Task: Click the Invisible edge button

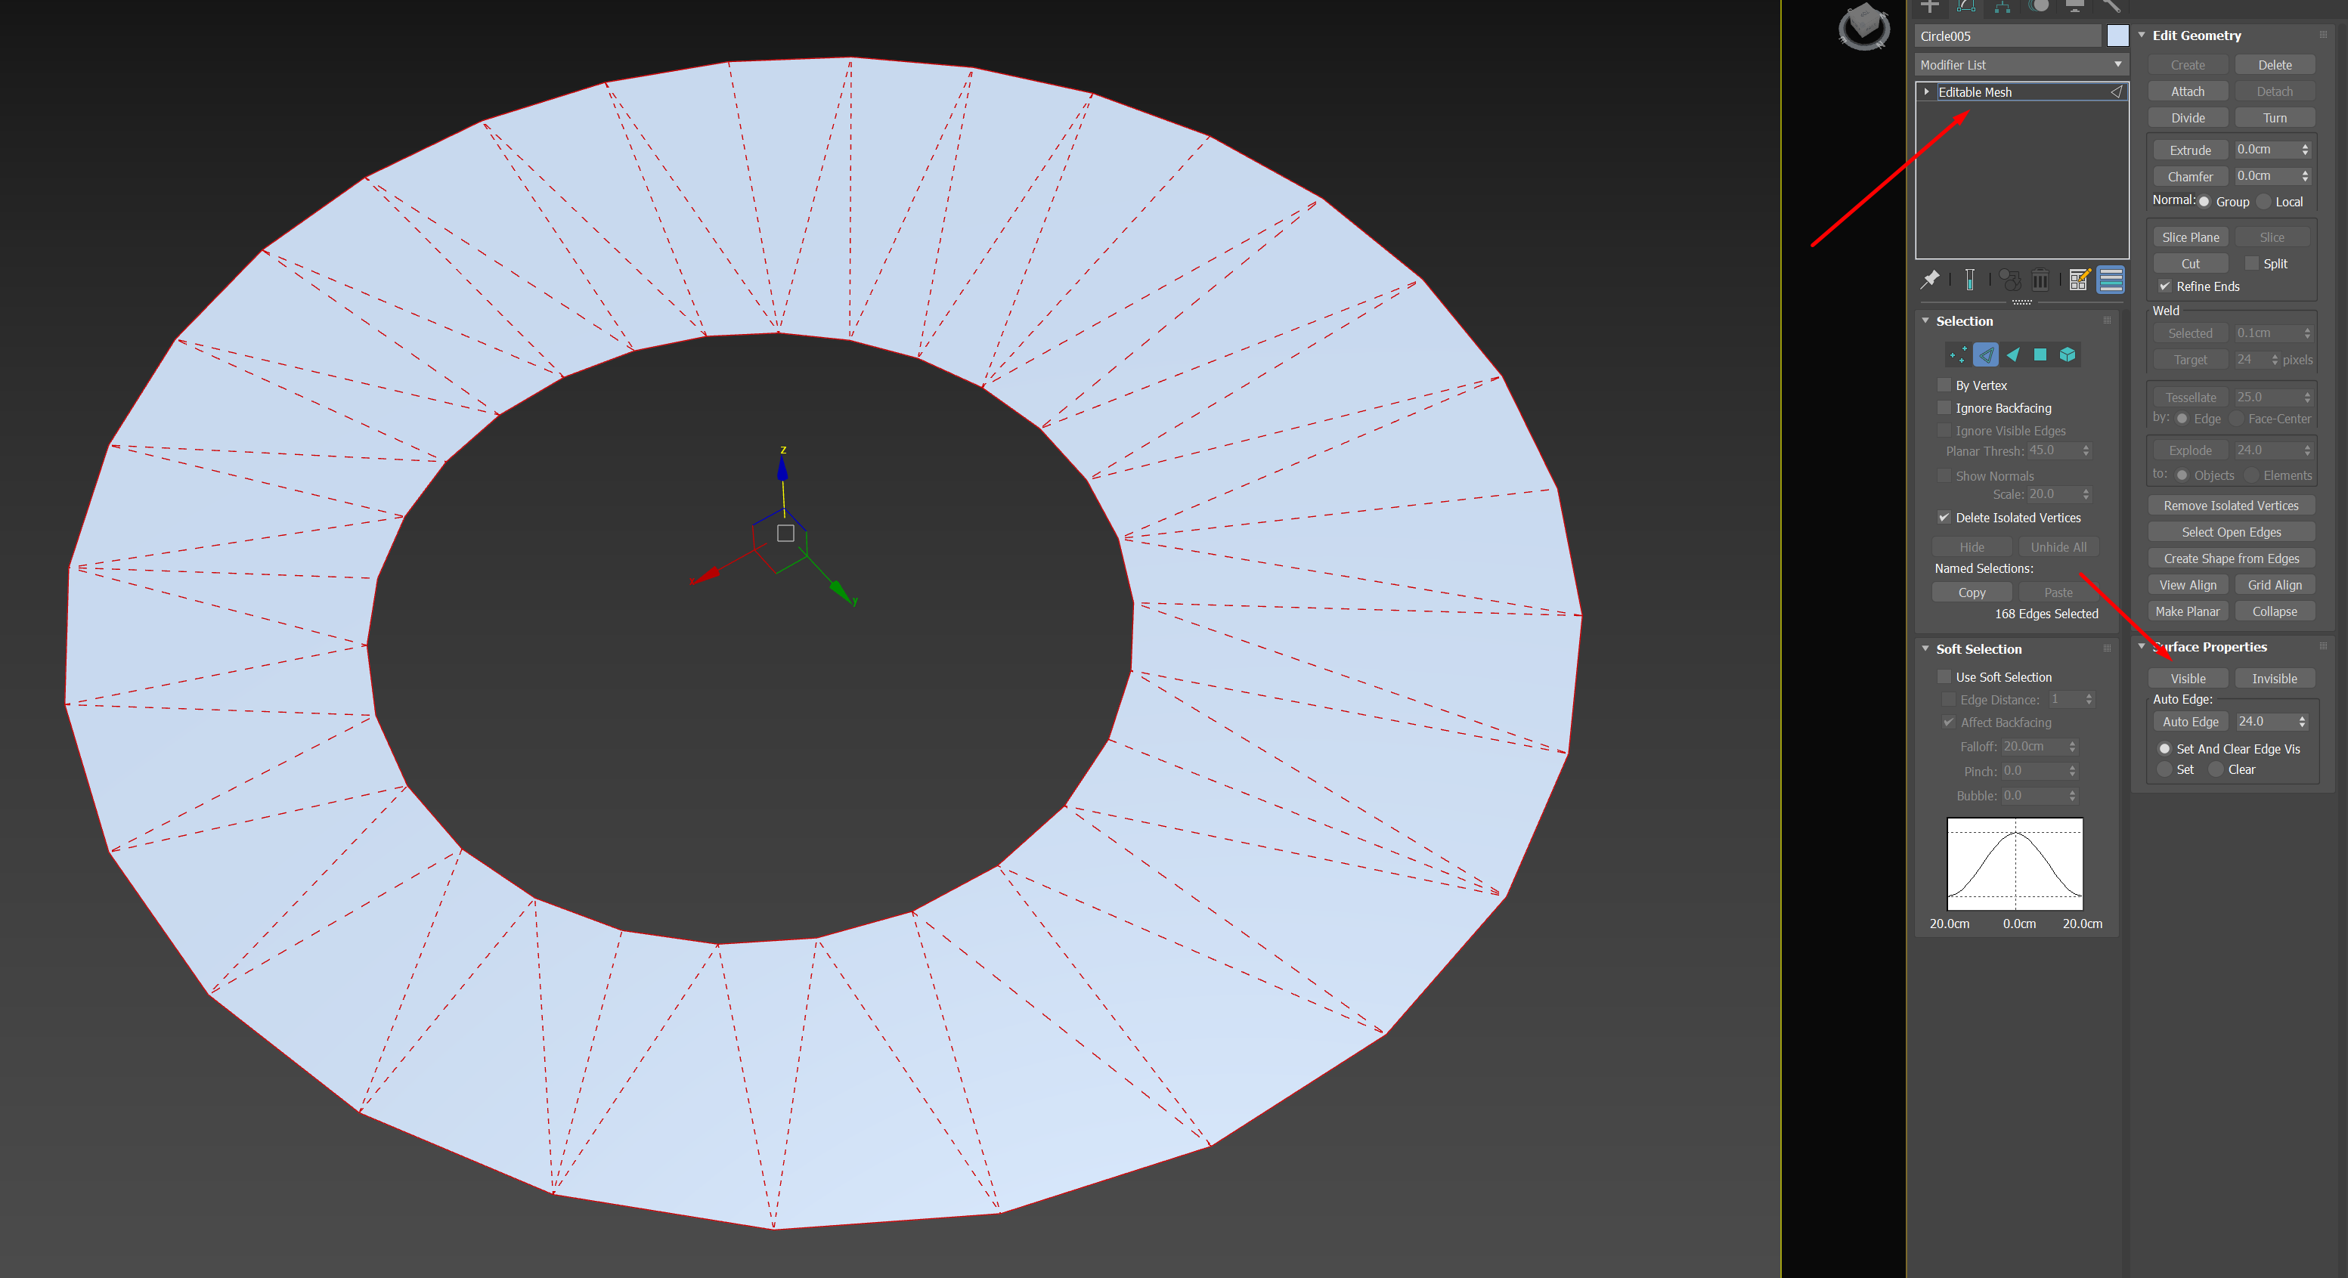Action: 2274,678
